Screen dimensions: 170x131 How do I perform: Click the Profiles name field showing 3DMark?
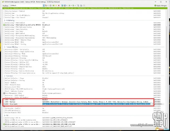coord(27,6)
